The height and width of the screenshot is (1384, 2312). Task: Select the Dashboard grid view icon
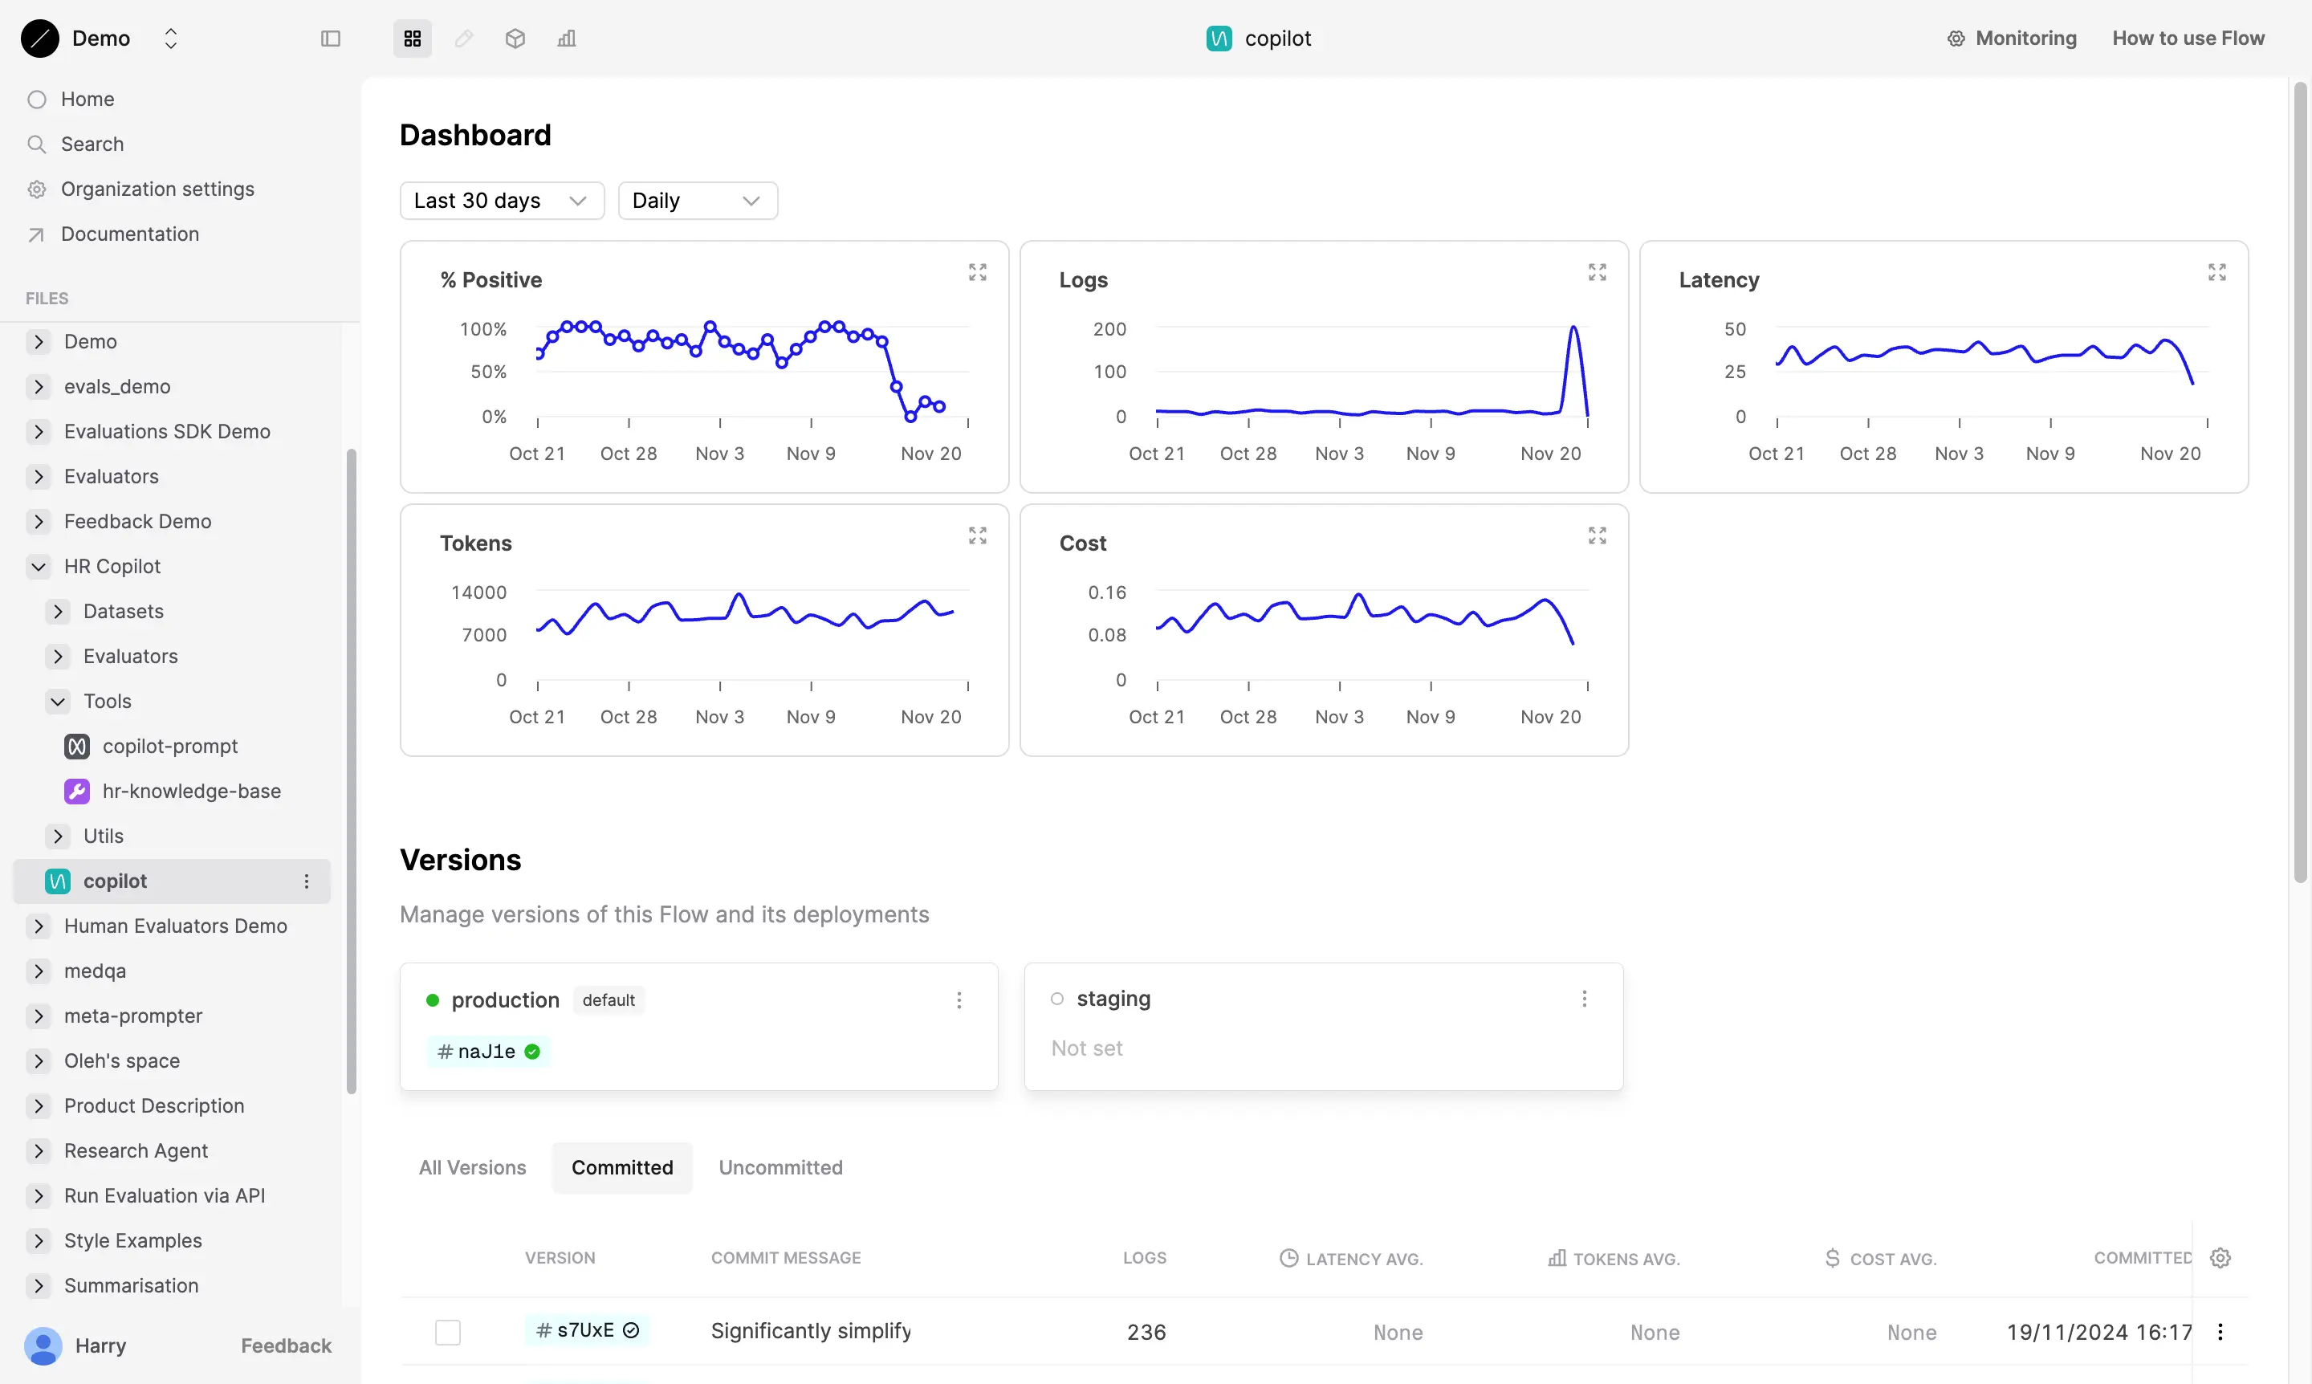[x=411, y=39]
